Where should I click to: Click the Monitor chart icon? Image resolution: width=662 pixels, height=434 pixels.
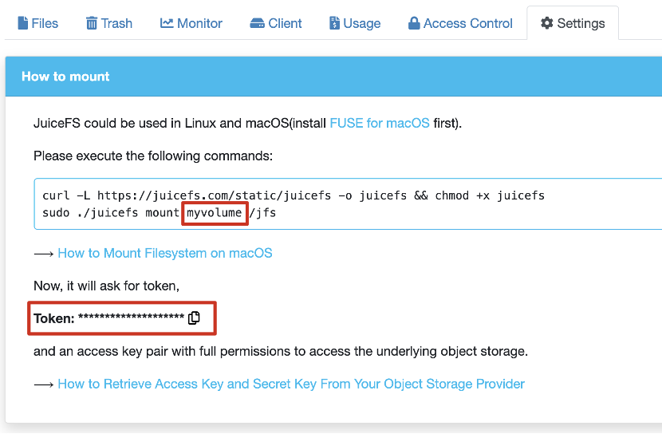[167, 23]
